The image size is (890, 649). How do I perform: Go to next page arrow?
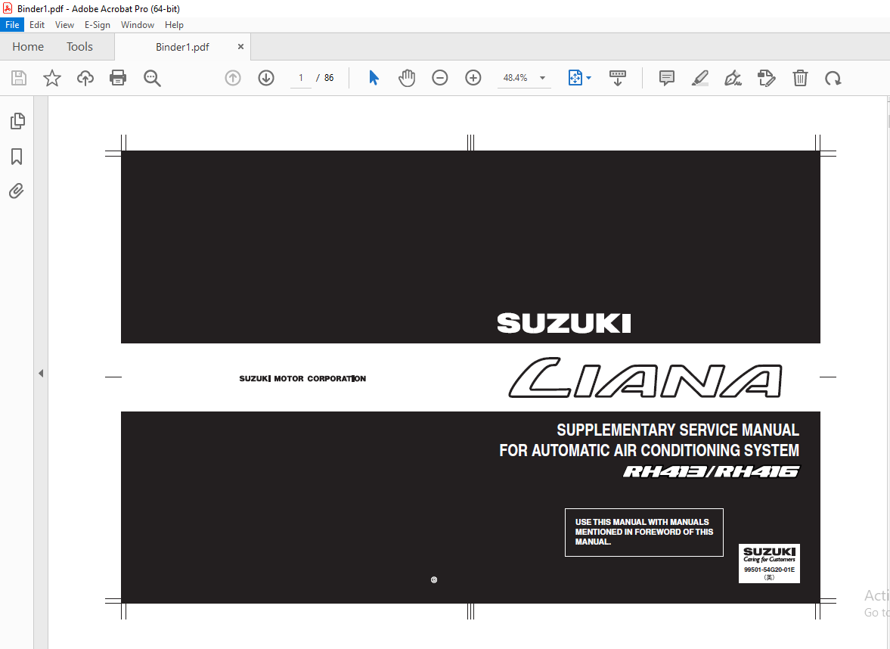(x=266, y=78)
